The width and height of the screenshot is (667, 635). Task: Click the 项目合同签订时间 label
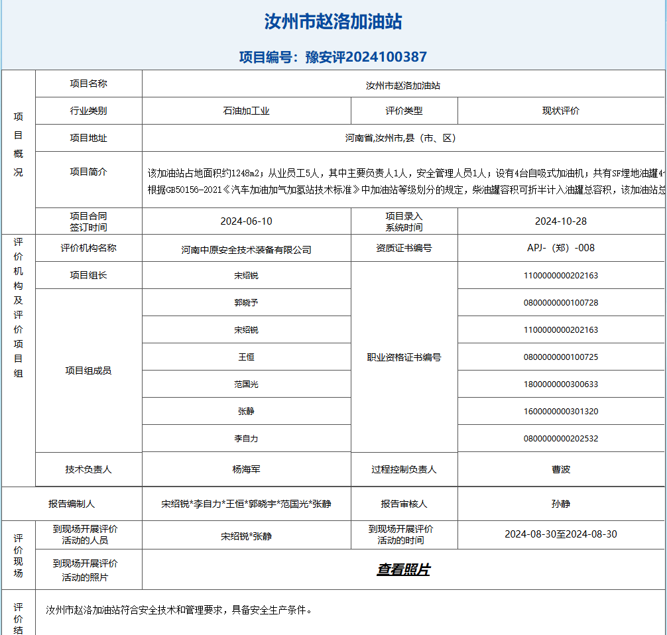coord(88,221)
